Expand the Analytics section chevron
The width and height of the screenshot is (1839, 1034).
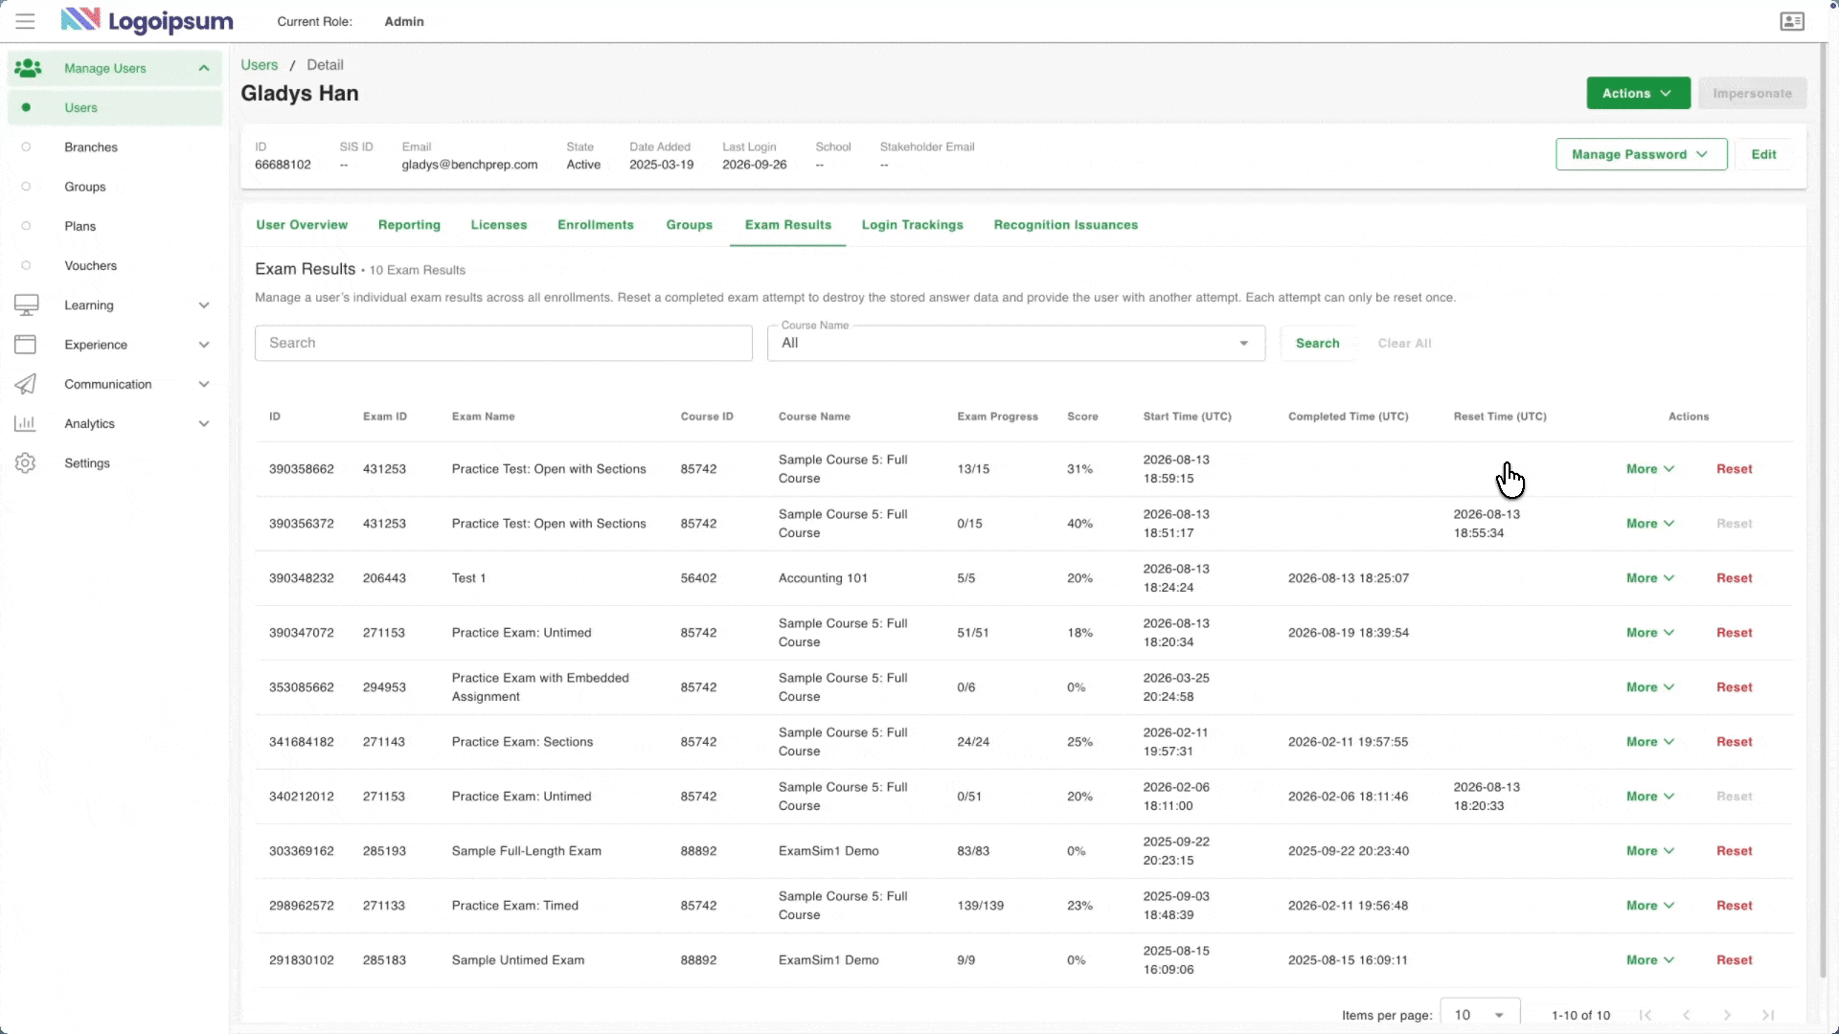coord(204,423)
